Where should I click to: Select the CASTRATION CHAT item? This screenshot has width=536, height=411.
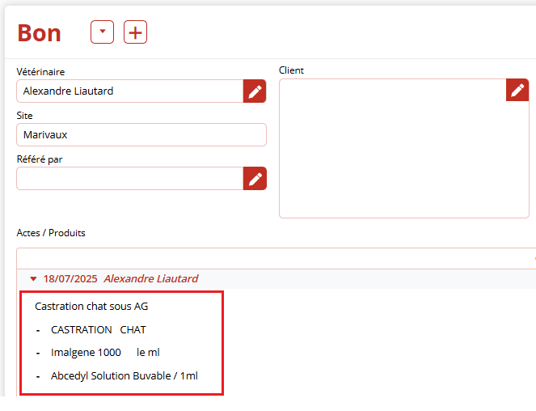click(x=99, y=329)
